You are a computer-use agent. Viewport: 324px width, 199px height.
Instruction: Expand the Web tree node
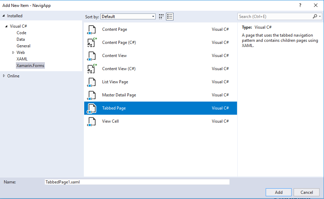(x=13, y=53)
